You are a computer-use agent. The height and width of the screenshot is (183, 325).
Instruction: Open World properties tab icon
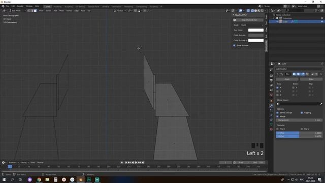pos(271,95)
